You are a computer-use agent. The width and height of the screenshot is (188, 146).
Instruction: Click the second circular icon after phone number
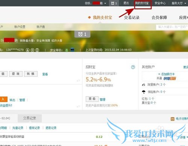(32, 50)
